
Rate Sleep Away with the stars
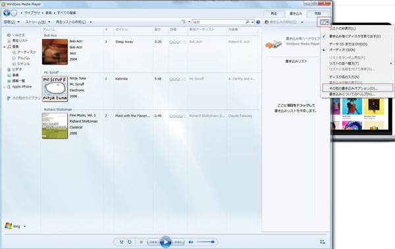point(178,42)
